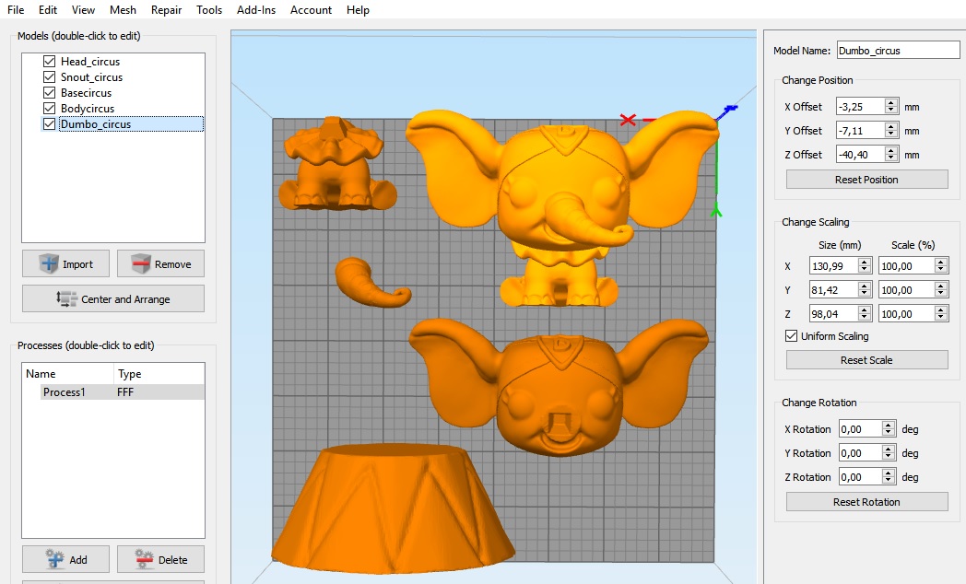The height and width of the screenshot is (584, 966).
Task: Click the Reset Scale button
Action: click(x=866, y=360)
